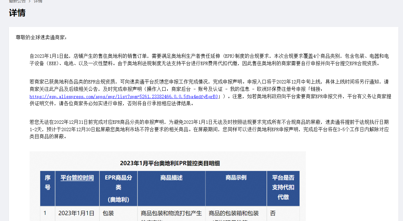Click the cell starting 商品包装和物流打包产生

click(x=171, y=213)
